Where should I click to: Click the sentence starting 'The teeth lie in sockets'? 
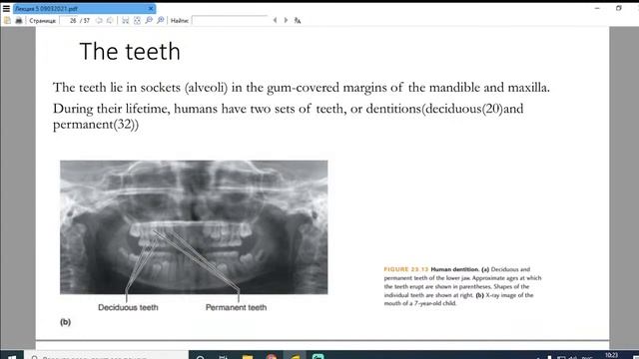(x=302, y=88)
